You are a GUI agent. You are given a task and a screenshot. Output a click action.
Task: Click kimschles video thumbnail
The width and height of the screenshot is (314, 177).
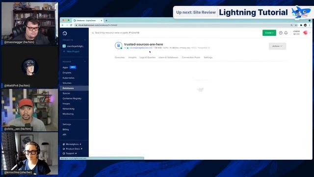pos(30,153)
